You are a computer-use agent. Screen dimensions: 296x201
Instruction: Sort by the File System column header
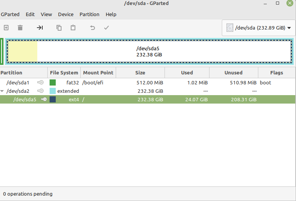(64, 72)
